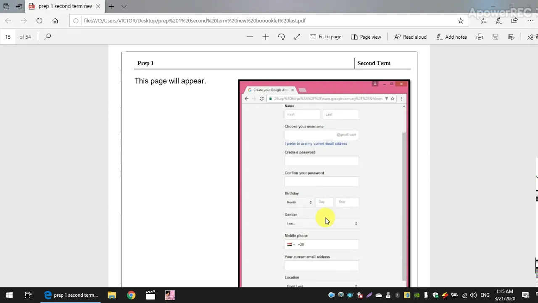
Task: Switch the PDF to full screen
Action: point(297,37)
